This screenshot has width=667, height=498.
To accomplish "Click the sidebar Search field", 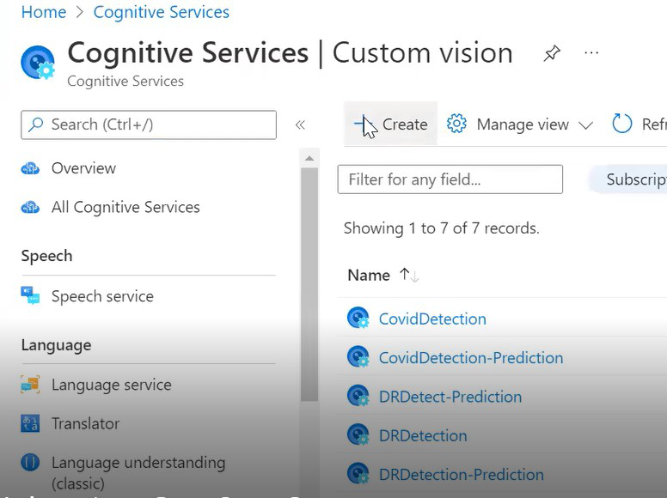I will coord(149,125).
